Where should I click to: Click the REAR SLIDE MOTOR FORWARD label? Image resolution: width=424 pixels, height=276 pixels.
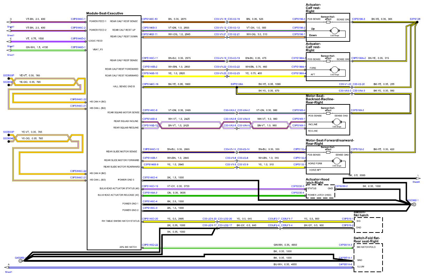[122, 160]
